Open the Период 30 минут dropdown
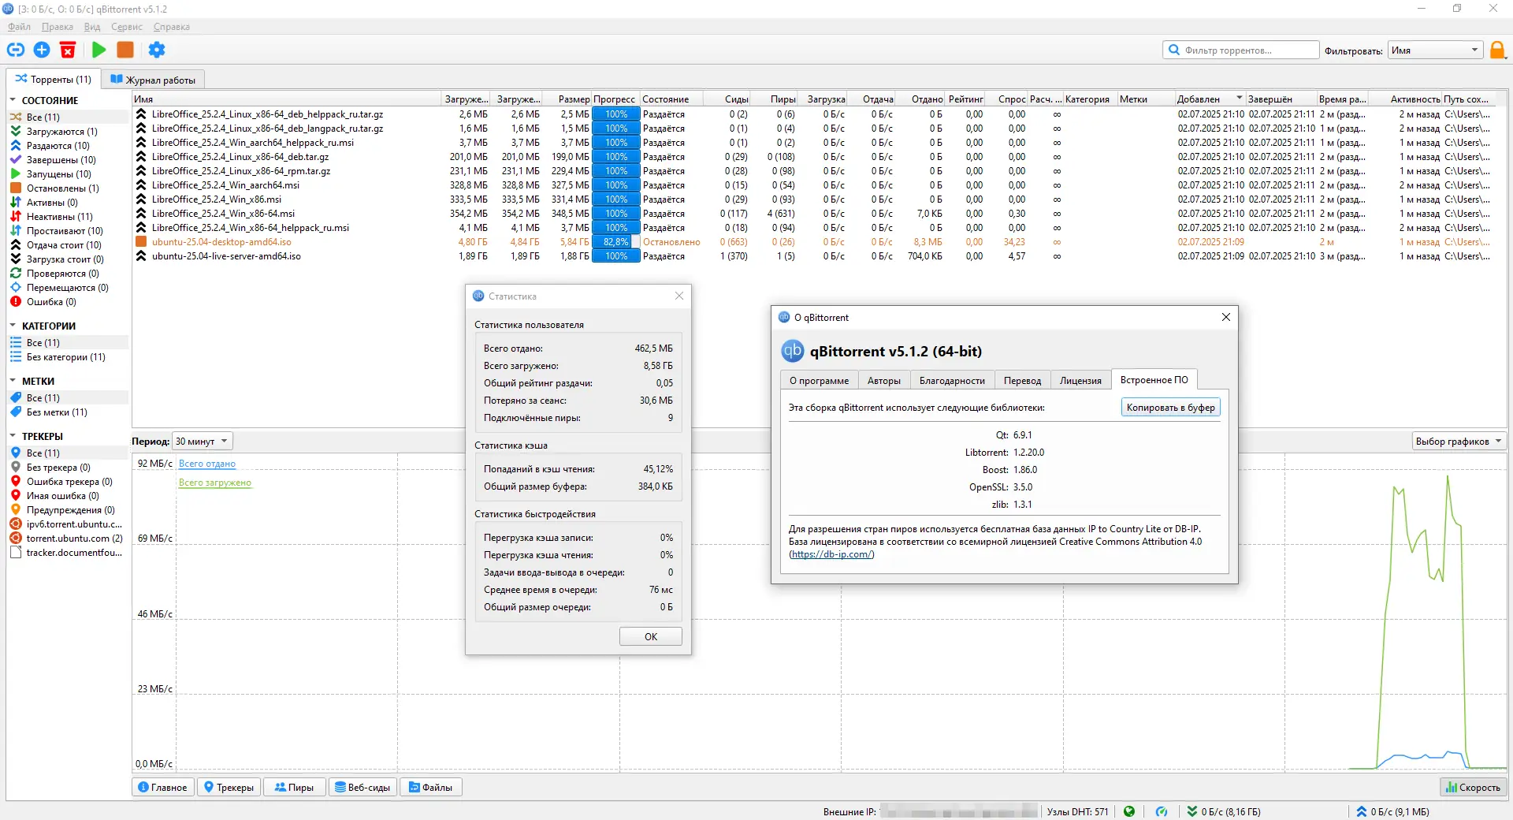The image size is (1513, 820). (203, 442)
